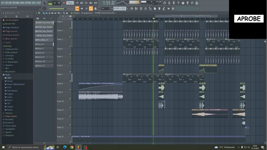Open Google Chrome from taskbar
The width and height of the screenshot is (267, 150).
(72, 147)
